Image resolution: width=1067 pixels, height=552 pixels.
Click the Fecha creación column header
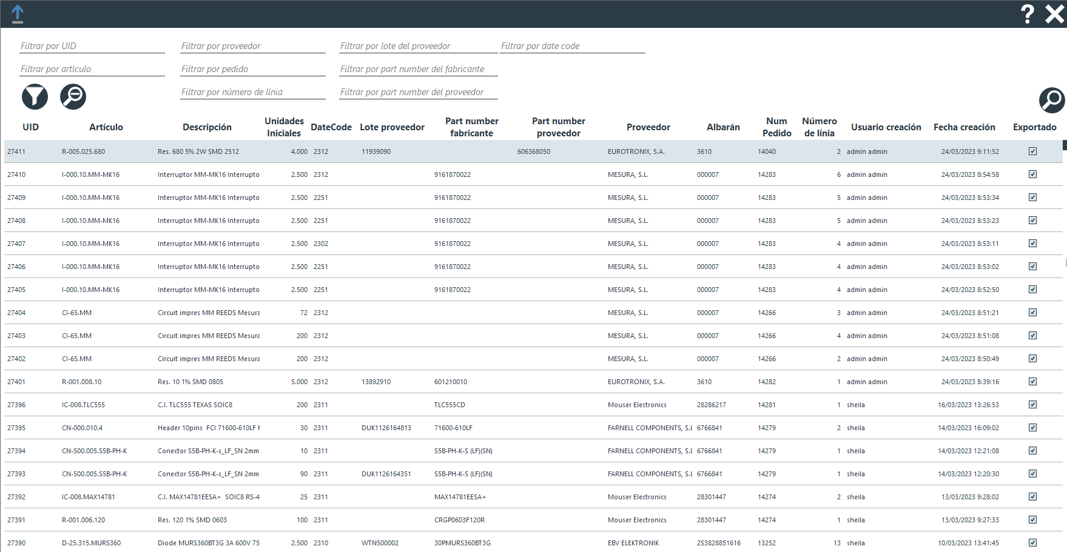click(964, 127)
